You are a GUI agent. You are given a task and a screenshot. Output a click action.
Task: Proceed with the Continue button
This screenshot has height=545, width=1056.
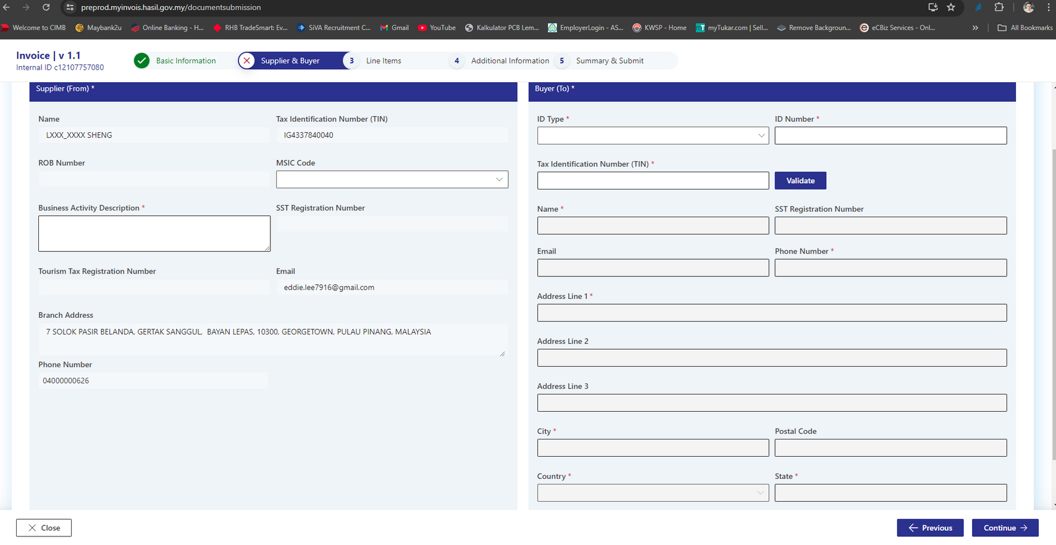pyautogui.click(x=1005, y=528)
